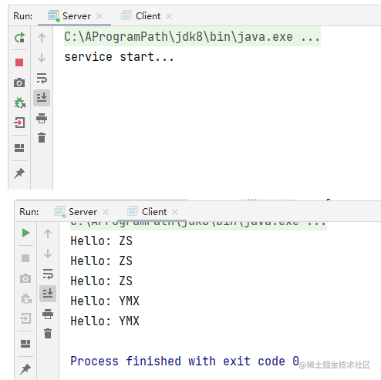Pin the Server tab in top panel
The width and height of the screenshot is (381, 380).
[19, 173]
